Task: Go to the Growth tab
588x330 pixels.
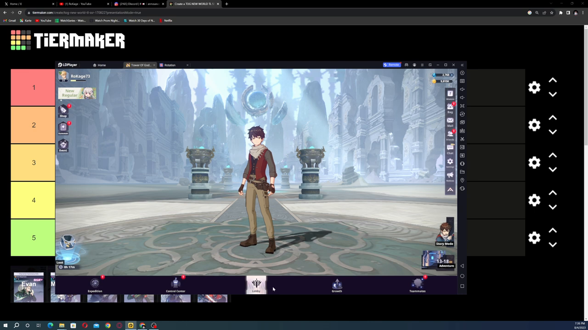Action: [337, 285]
